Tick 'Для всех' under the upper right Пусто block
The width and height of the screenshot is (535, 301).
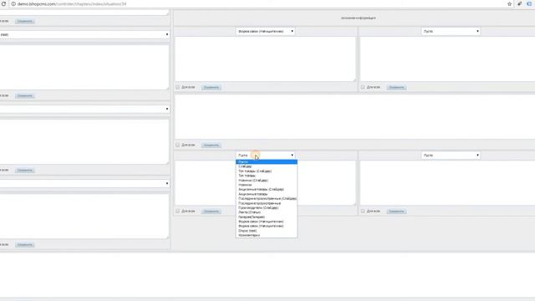363,87
